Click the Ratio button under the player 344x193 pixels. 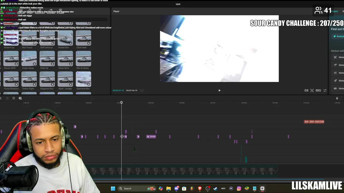coord(318,91)
